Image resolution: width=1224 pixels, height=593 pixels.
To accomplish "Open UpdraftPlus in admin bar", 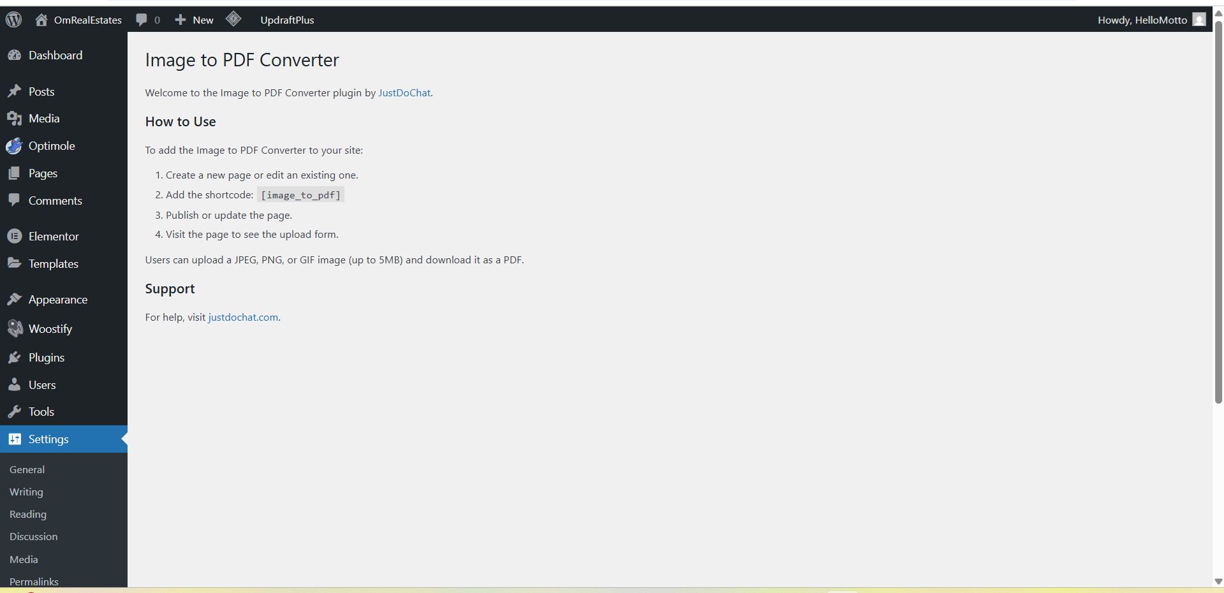I will [287, 20].
